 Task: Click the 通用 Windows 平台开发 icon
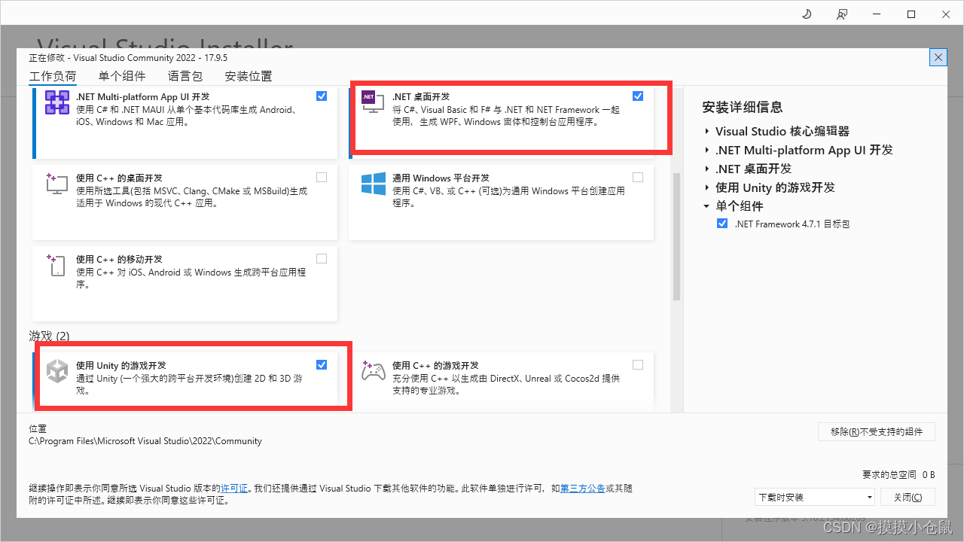coord(373,184)
